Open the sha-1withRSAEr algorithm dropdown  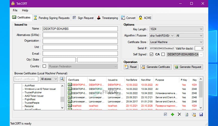coord(162,36)
